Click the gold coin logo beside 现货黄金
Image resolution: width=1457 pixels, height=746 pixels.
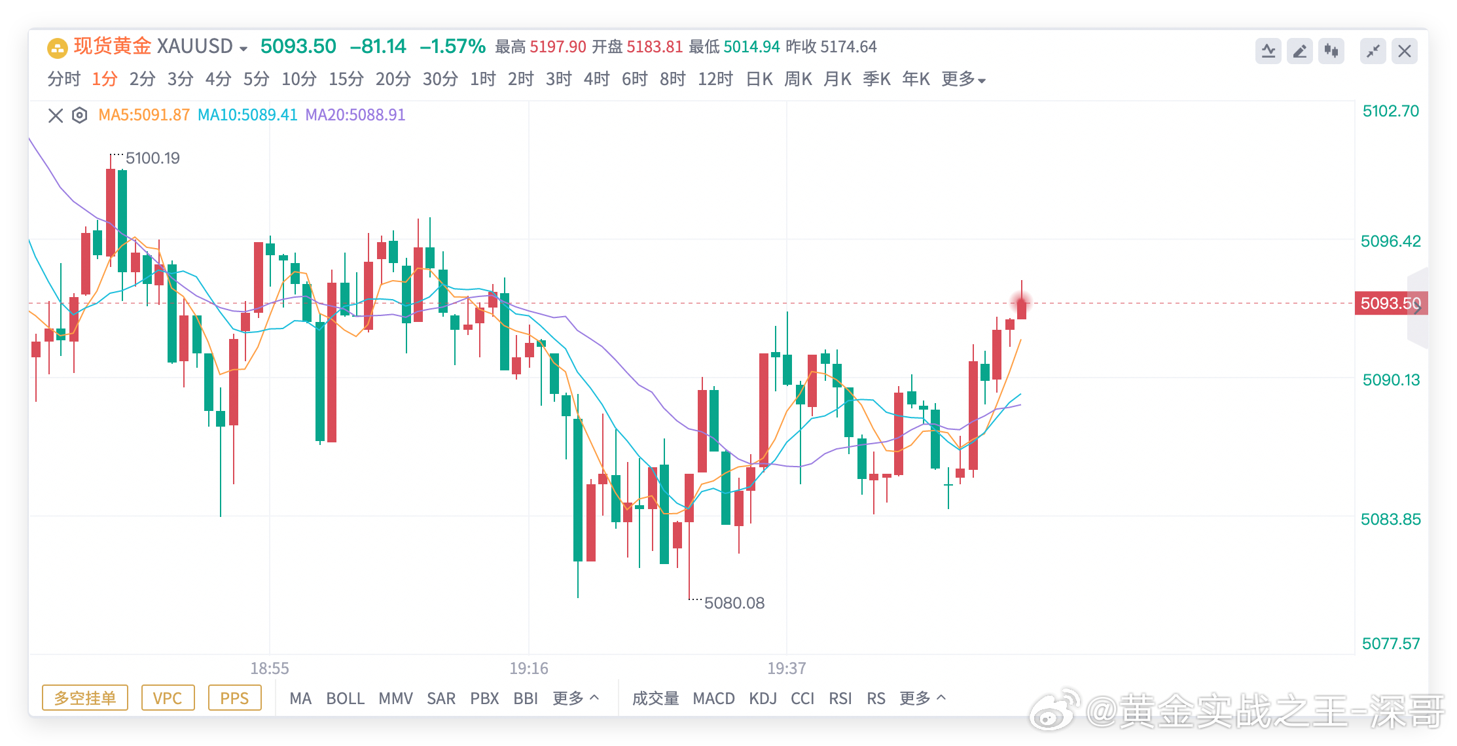[56, 46]
